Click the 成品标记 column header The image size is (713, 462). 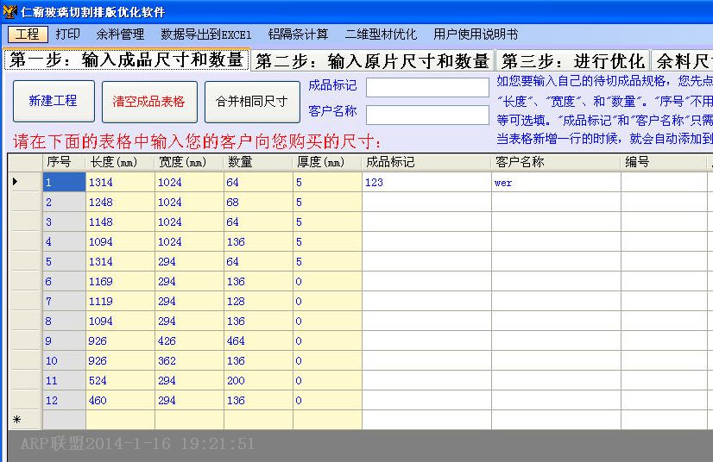pos(426,162)
